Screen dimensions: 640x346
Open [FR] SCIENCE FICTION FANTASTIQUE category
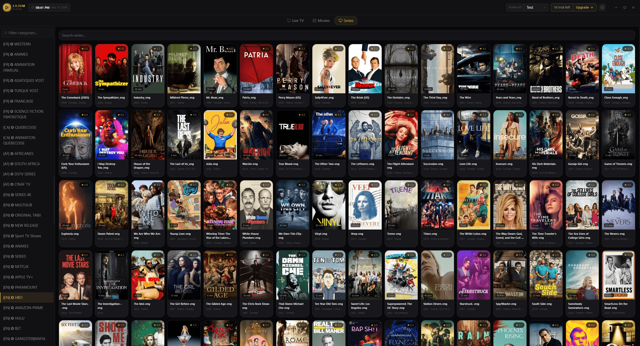pyautogui.click(x=27, y=114)
